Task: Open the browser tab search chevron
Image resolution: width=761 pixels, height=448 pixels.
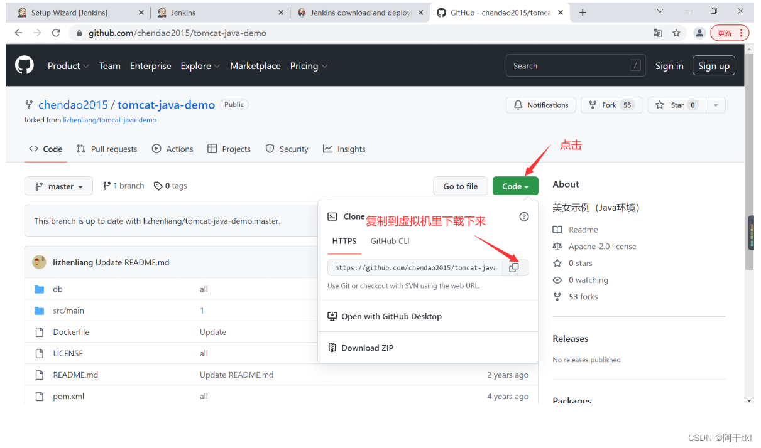Action: tap(660, 11)
